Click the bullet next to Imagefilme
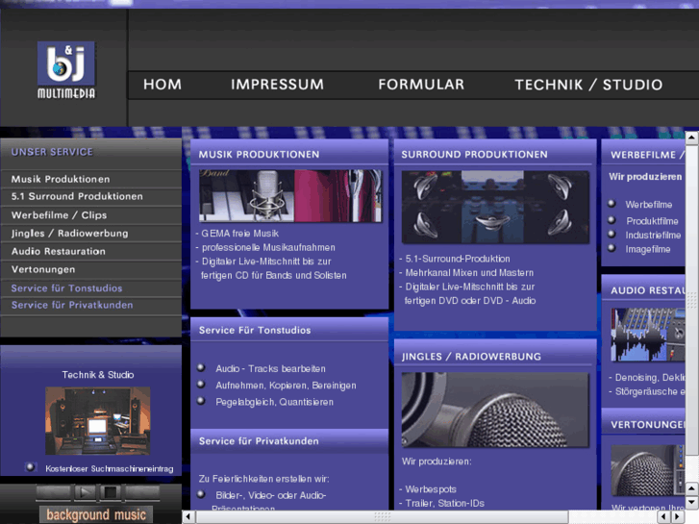 pyautogui.click(x=612, y=248)
